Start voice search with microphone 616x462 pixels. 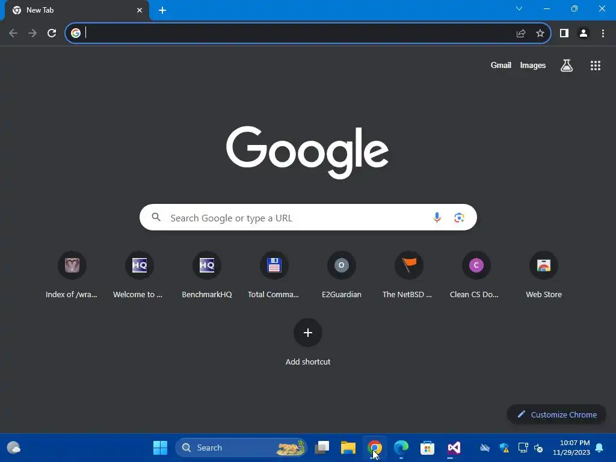437,217
